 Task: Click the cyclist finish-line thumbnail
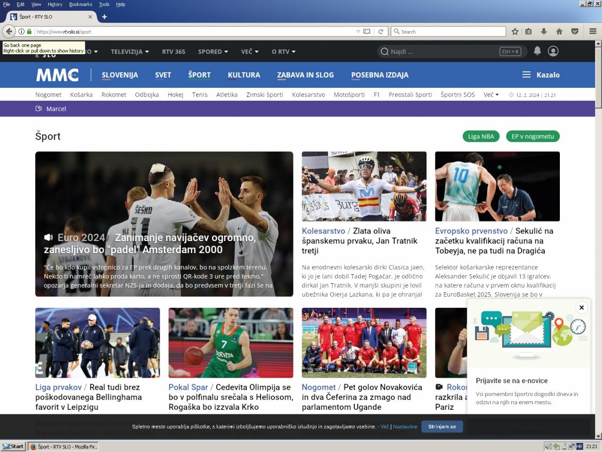364,186
